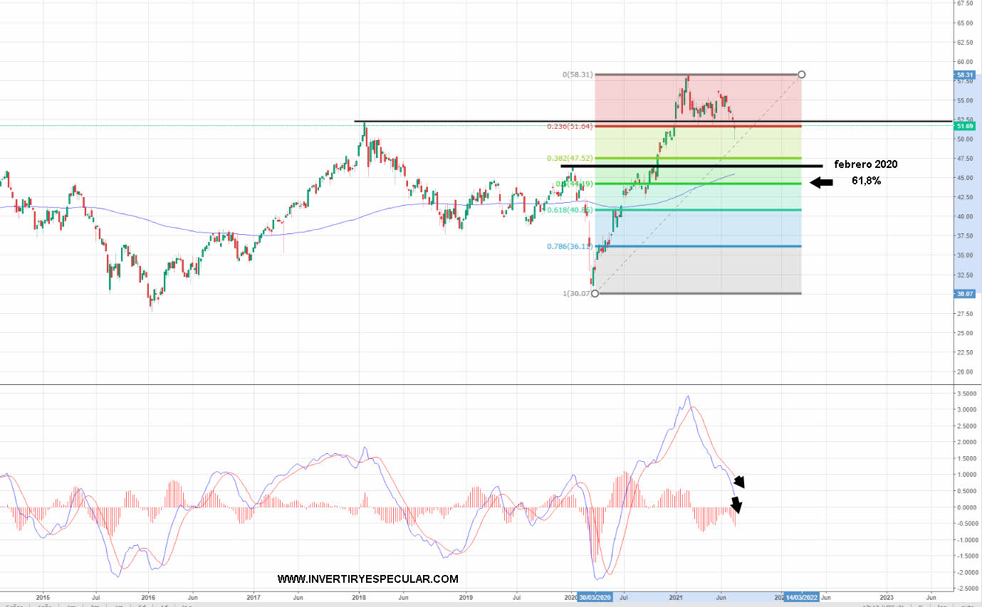
Task: Click the Fibonacci top anchor handle at 58.31
Action: click(x=802, y=74)
